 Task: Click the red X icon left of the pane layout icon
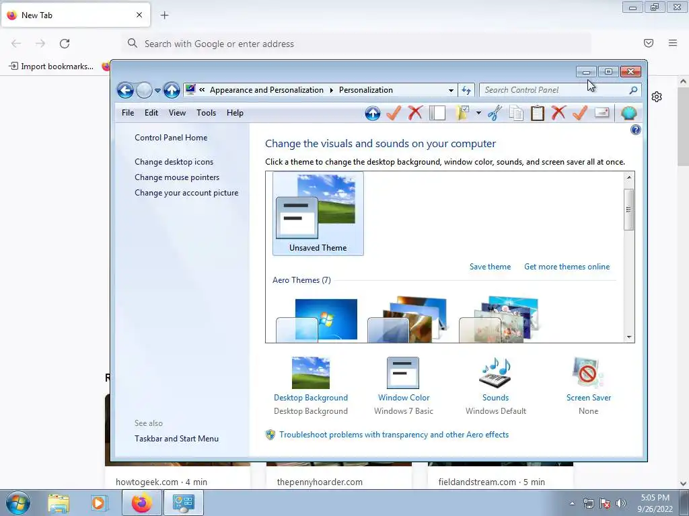tap(414, 113)
